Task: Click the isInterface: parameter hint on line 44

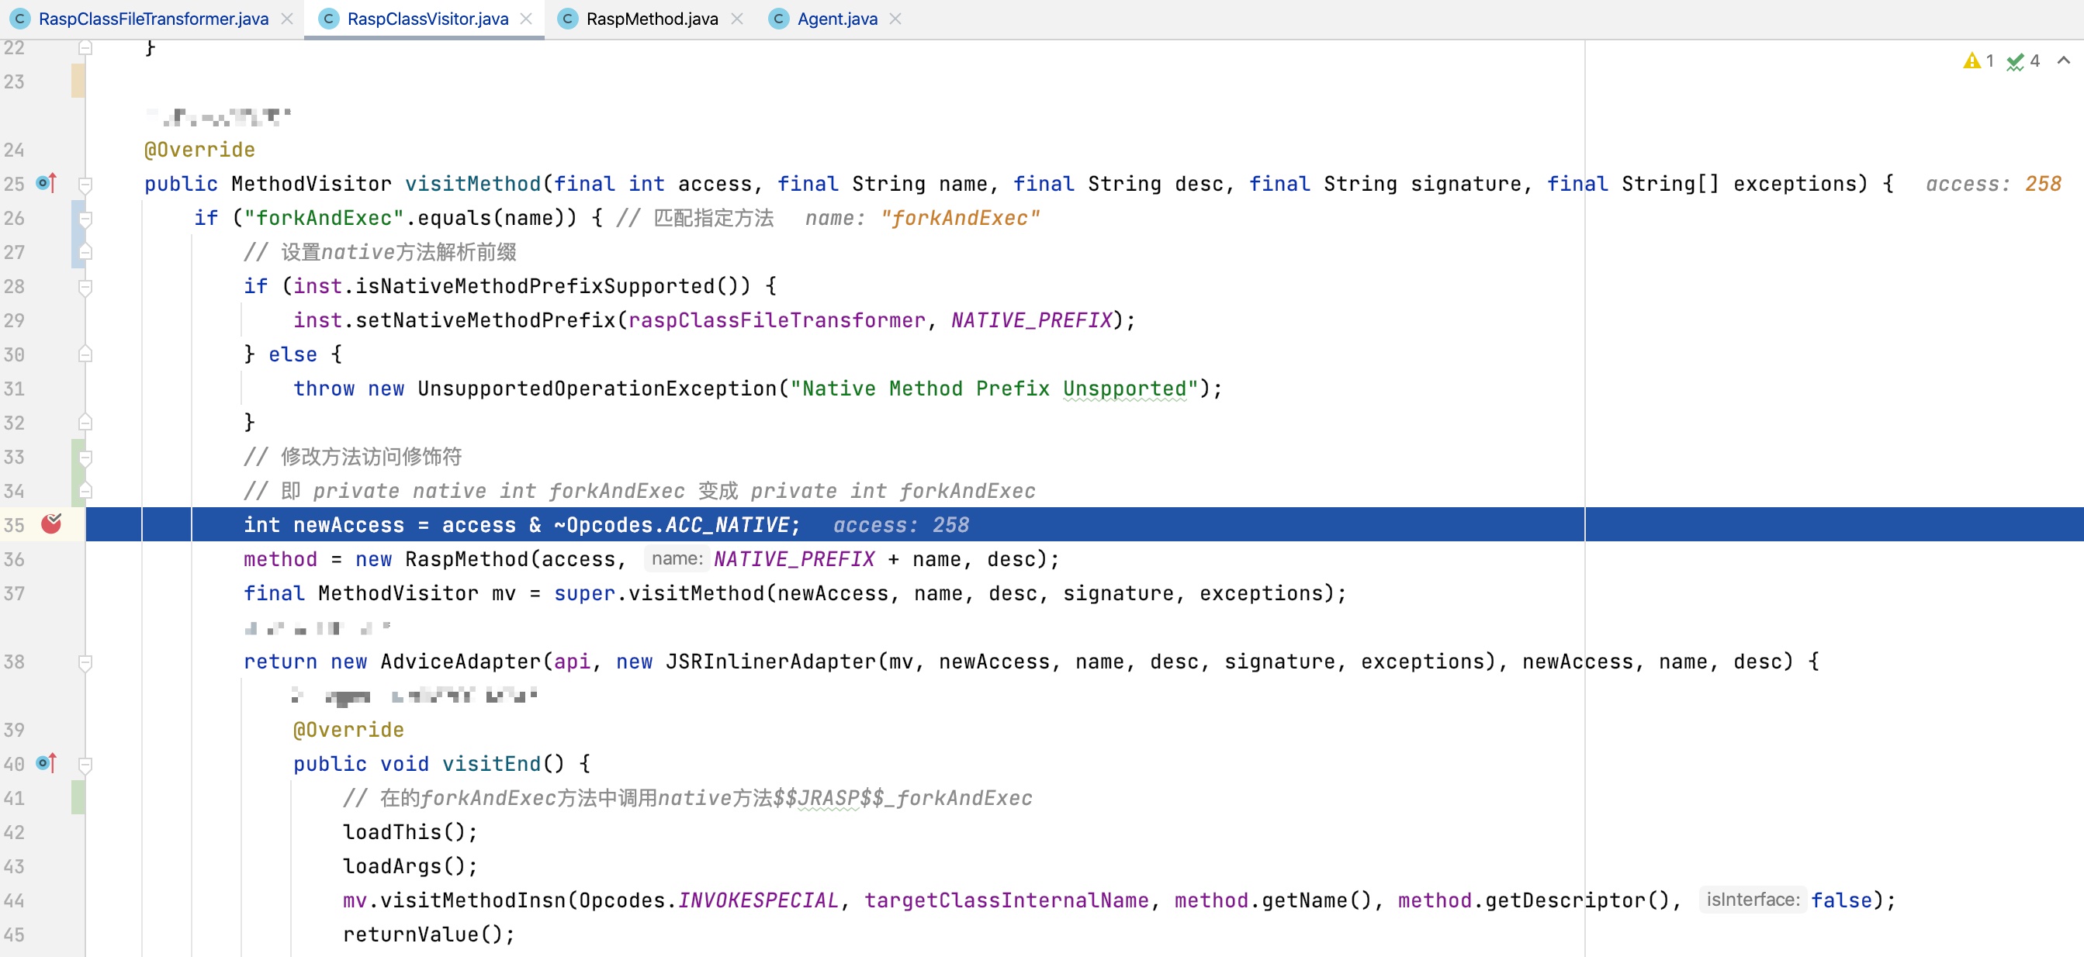Action: pos(1752,900)
